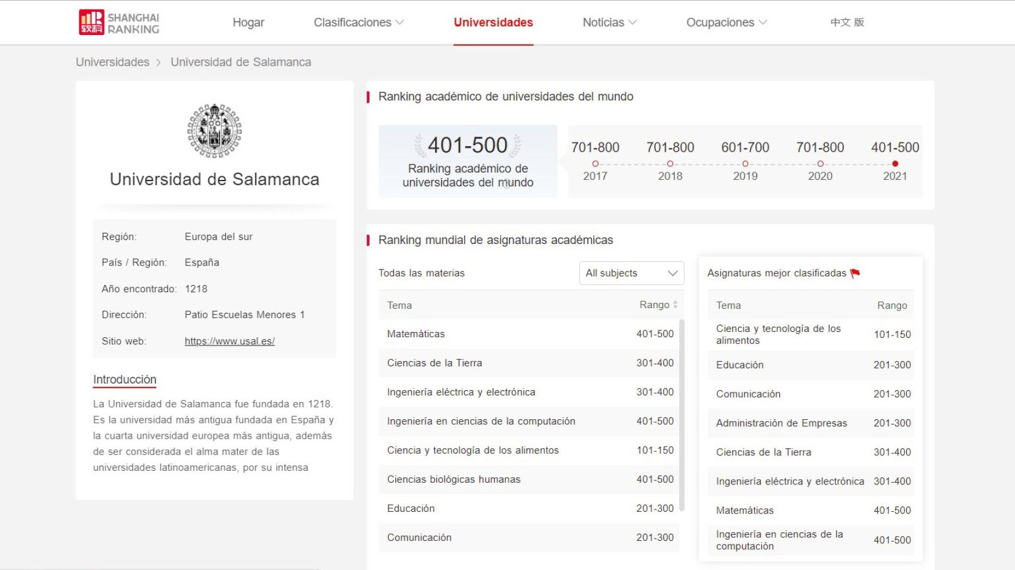
Task: Expand the Clasificaciones menu
Action: tap(358, 23)
